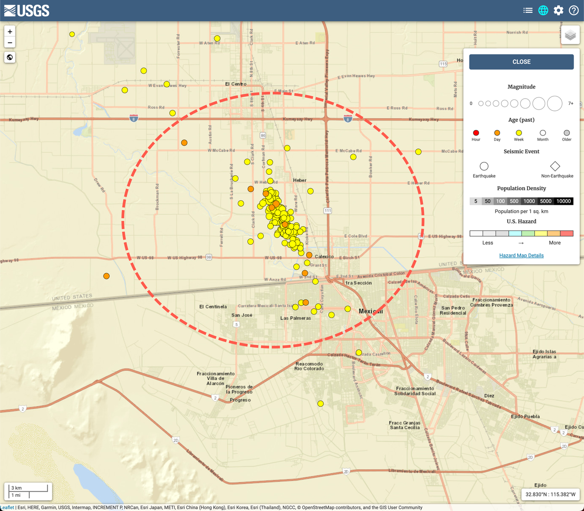Click the coordinates display box
Screen dimensions: 584x511
pos(550,494)
